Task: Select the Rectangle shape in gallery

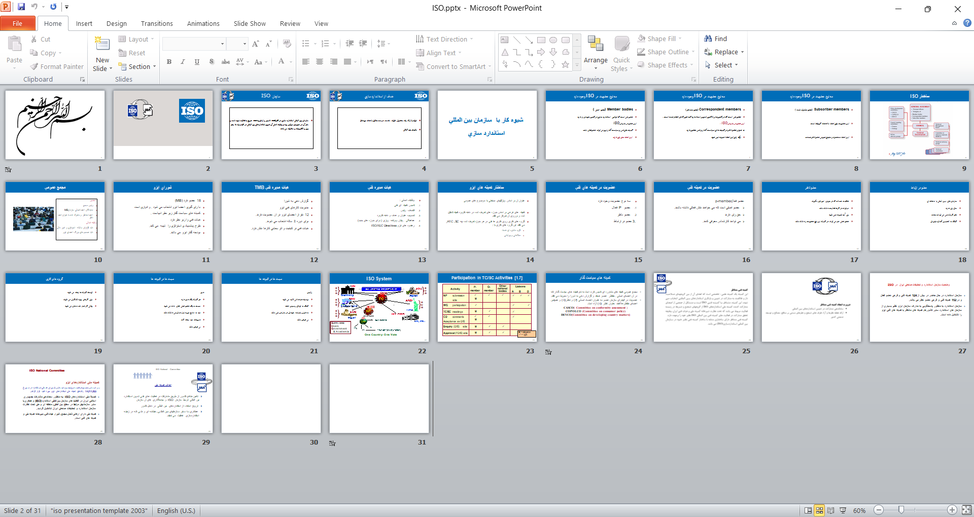Action: 541,40
